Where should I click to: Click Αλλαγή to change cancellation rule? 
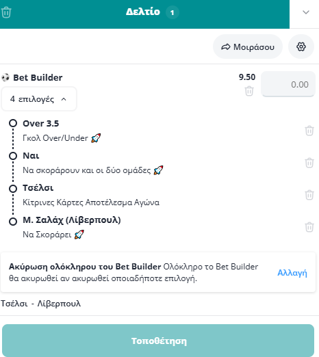coord(292,273)
